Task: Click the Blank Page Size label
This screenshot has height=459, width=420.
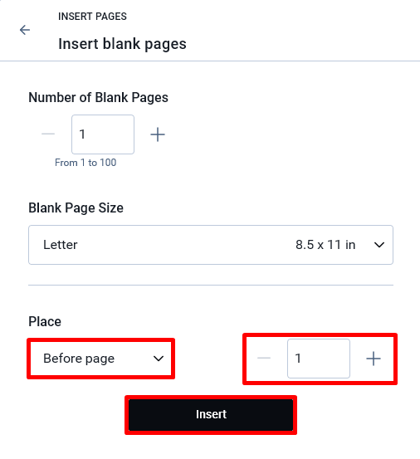Action: coord(76,208)
